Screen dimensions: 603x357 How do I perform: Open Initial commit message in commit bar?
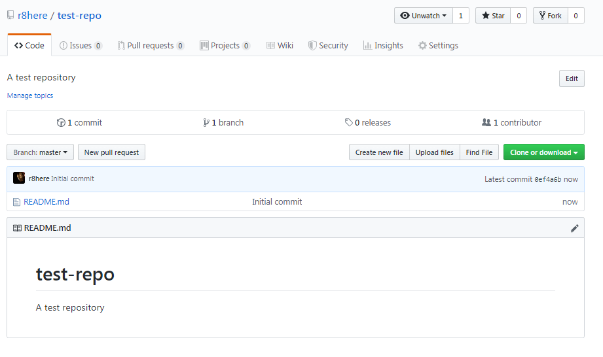click(73, 178)
